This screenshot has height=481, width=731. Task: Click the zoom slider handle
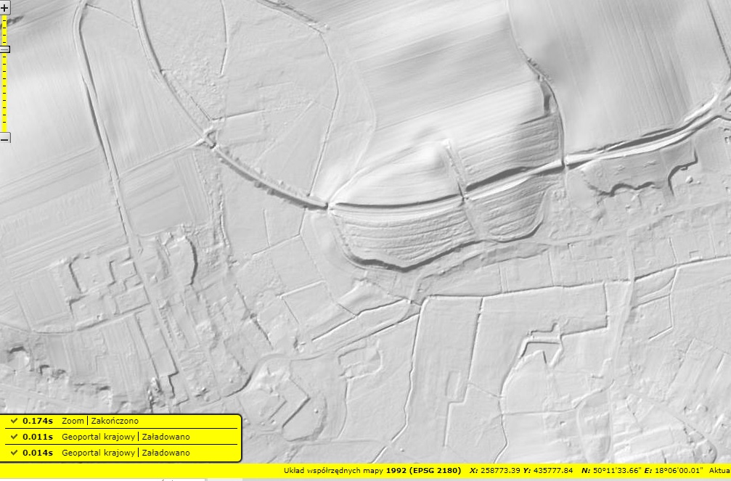point(4,49)
